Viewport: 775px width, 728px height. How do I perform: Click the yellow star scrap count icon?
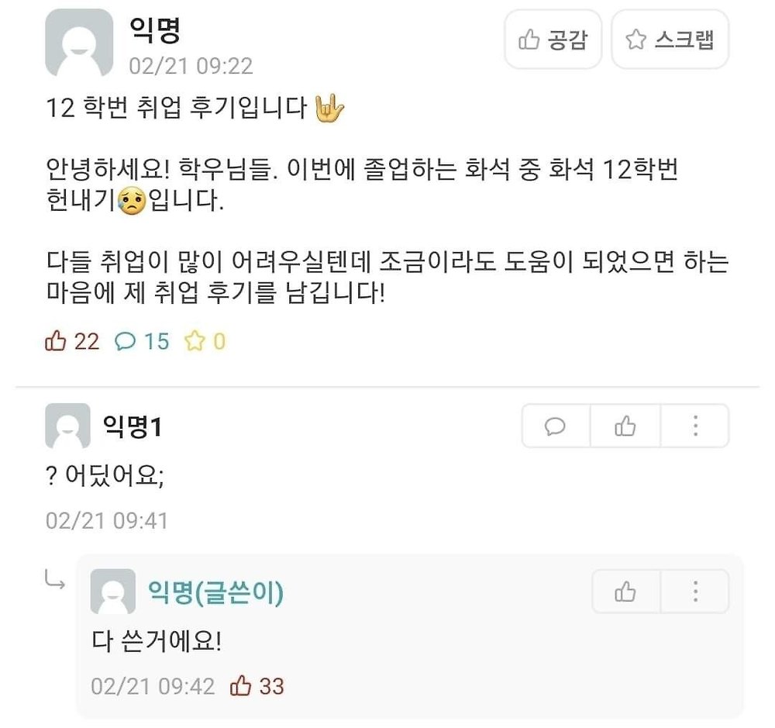point(194,341)
